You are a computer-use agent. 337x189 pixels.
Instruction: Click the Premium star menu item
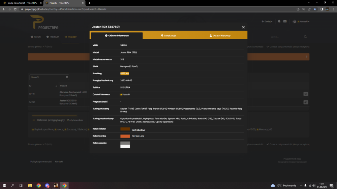(53, 37)
